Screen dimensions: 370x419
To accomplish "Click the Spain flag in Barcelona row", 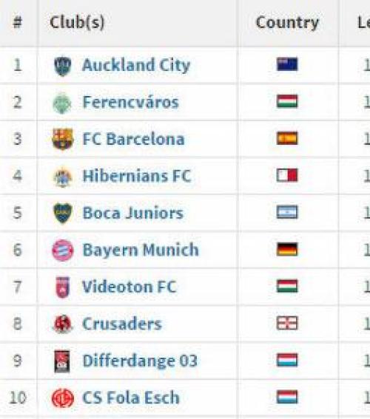I will [287, 138].
